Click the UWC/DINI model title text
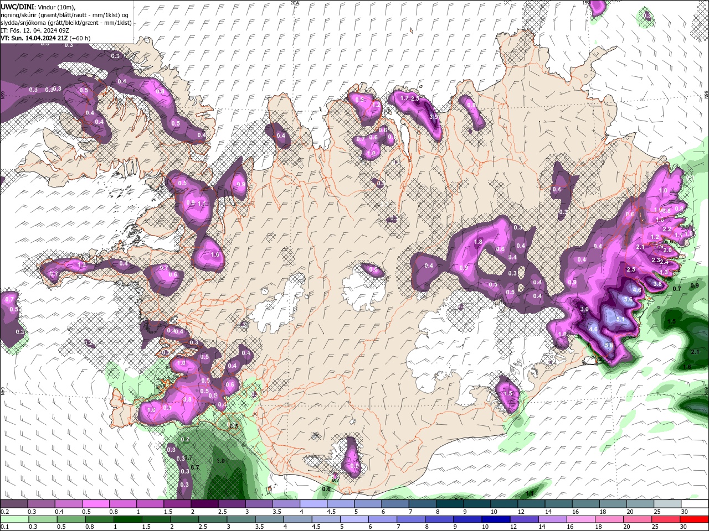 click(x=17, y=7)
